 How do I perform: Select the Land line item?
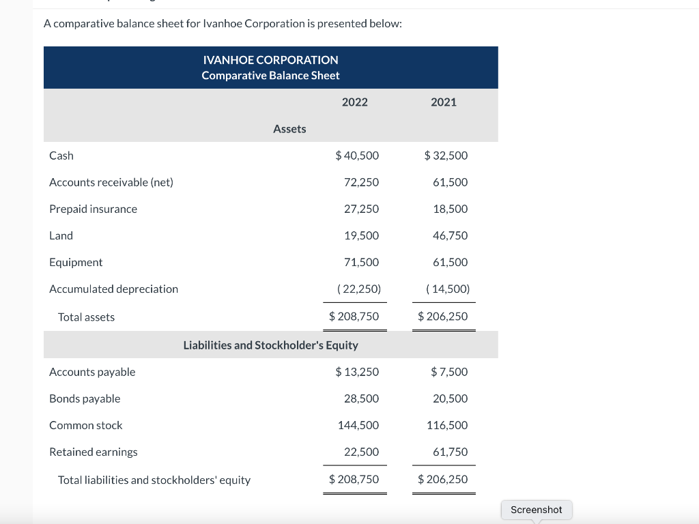tap(61, 235)
